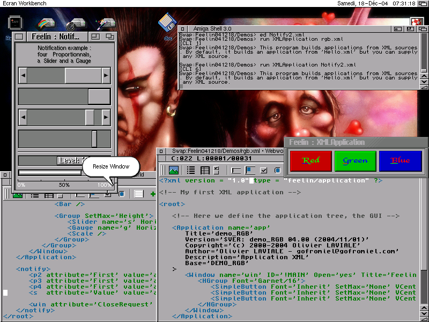
Task: Click the <notify> tag in left editor
Action: tap(33, 269)
